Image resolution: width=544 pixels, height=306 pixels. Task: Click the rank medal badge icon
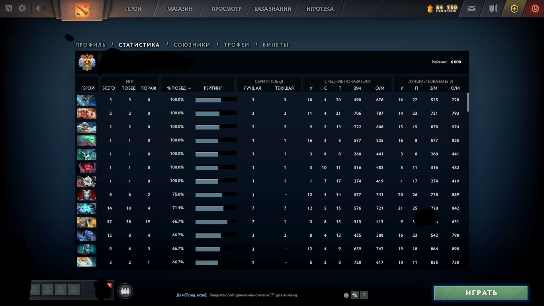(x=86, y=62)
